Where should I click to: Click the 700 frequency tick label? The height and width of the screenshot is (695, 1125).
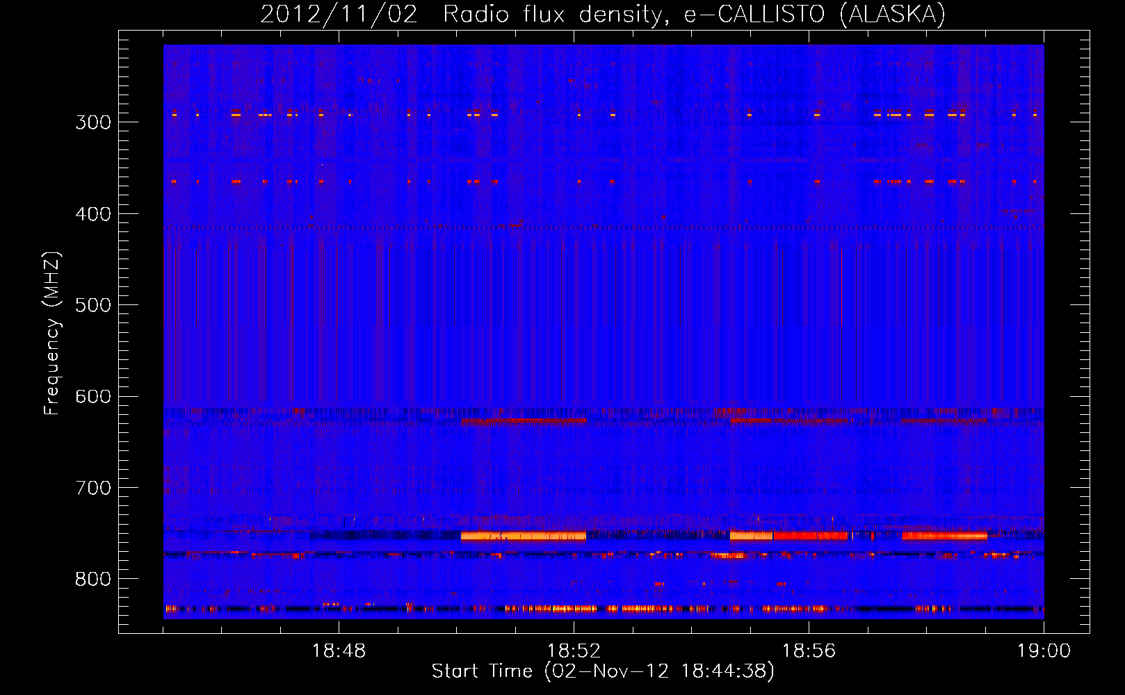93,488
